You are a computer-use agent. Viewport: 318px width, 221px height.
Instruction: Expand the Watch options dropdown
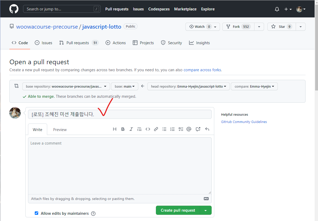pyautogui.click(x=215, y=27)
